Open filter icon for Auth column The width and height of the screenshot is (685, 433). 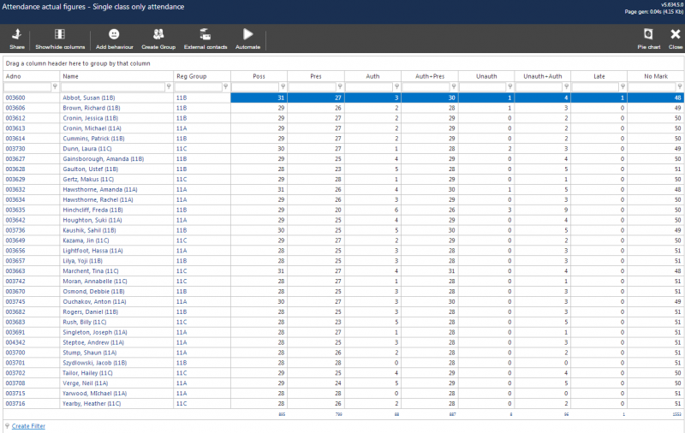(x=396, y=86)
